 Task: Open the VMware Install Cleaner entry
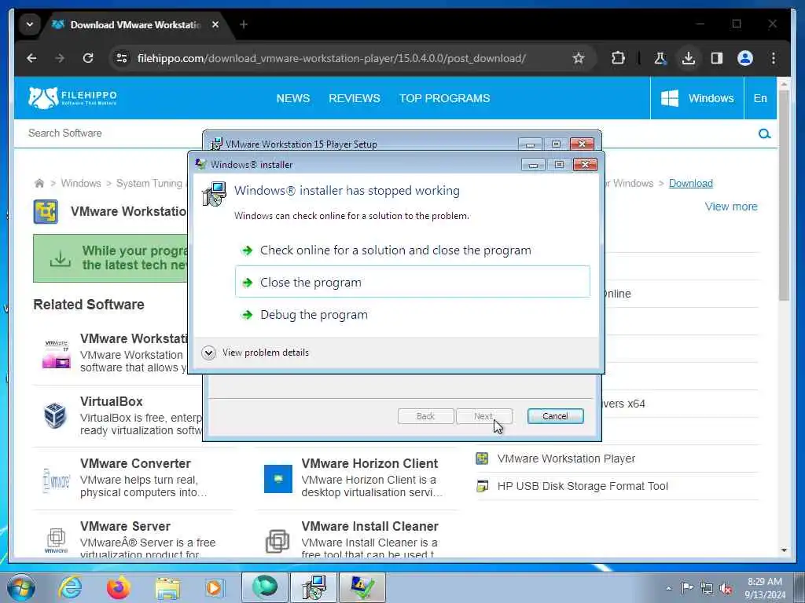(369, 526)
